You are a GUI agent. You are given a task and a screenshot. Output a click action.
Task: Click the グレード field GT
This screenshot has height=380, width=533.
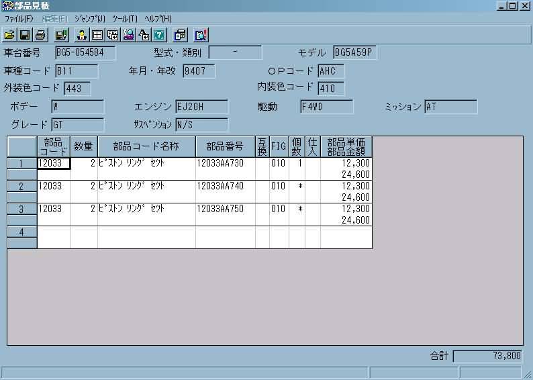[x=77, y=125]
